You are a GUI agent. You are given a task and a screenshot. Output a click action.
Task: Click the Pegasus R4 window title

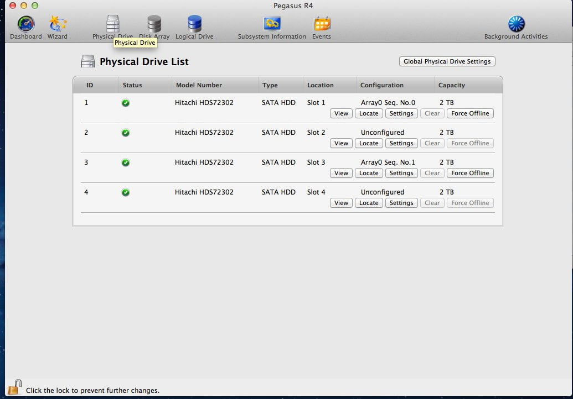pyautogui.click(x=293, y=6)
